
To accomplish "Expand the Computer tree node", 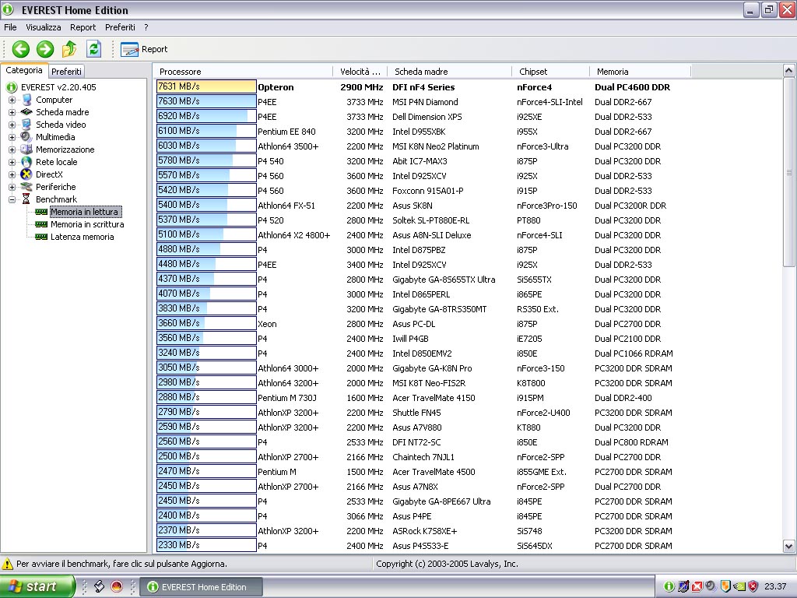I will (x=12, y=100).
